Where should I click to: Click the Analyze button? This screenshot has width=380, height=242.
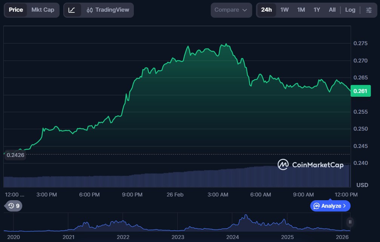tap(330, 206)
